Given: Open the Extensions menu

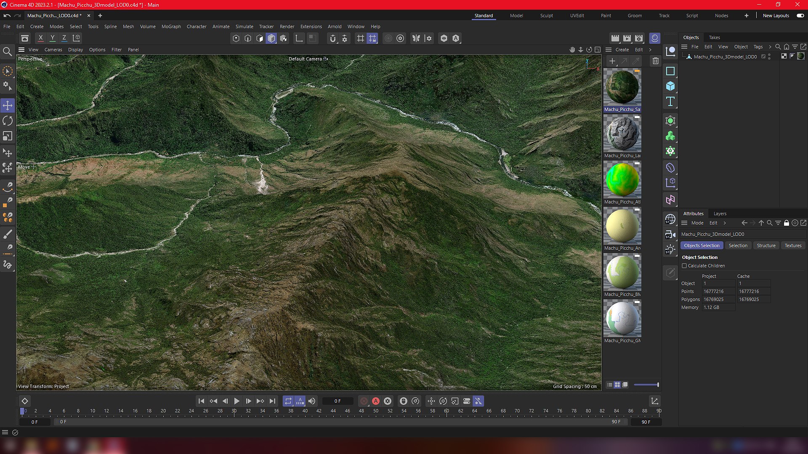Looking at the screenshot, I should (311, 26).
